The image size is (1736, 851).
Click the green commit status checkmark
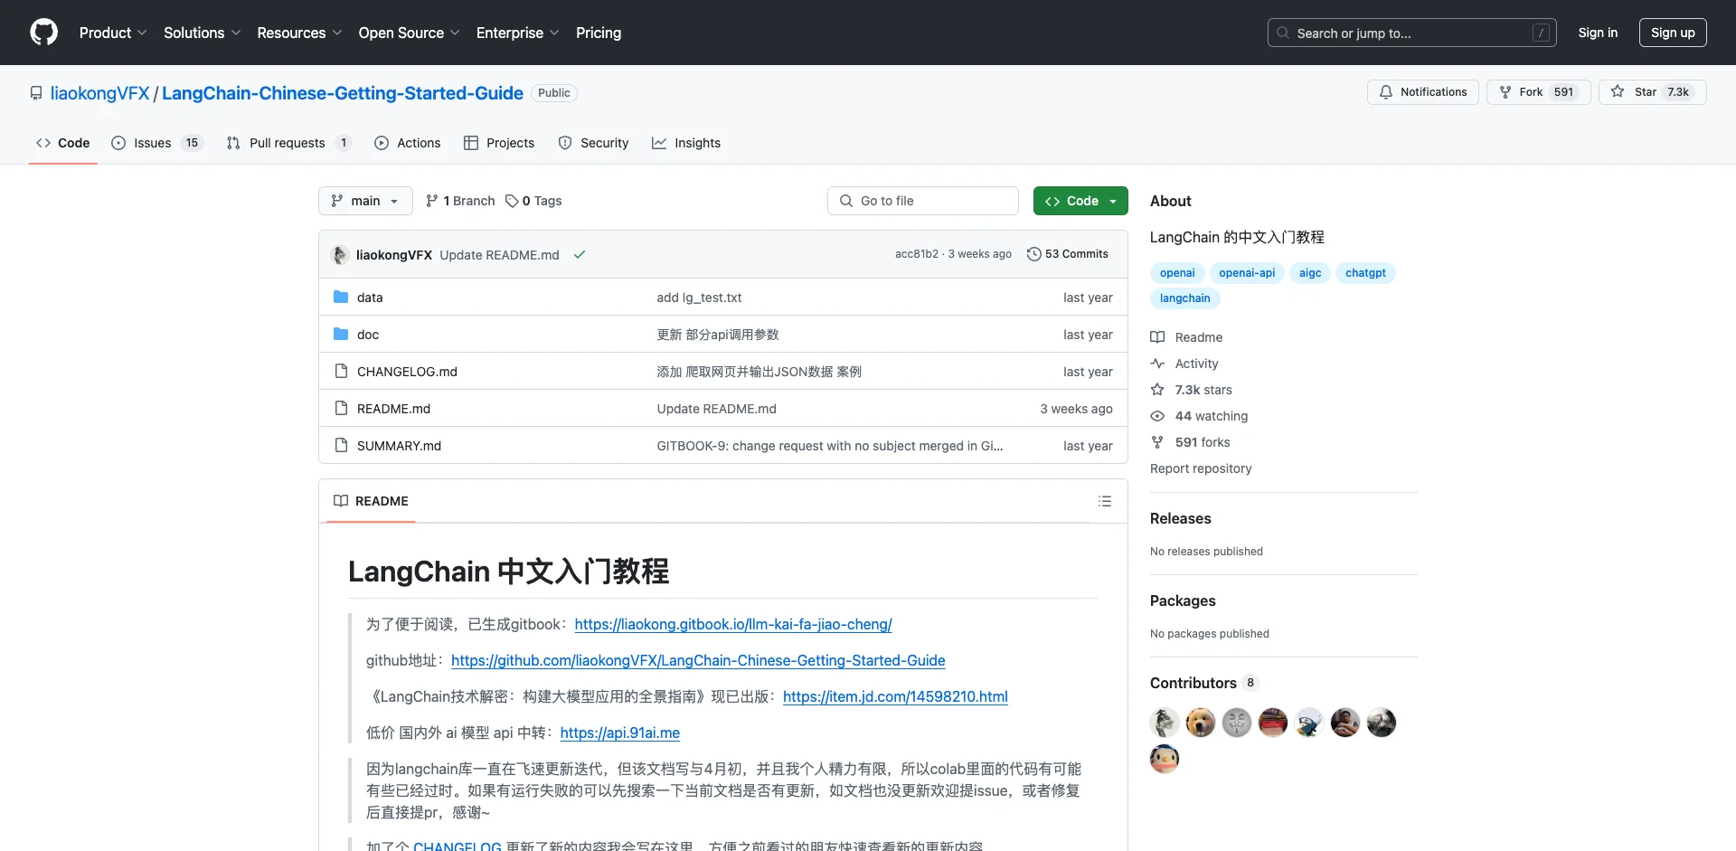580,255
